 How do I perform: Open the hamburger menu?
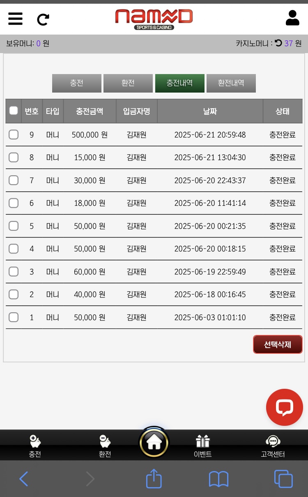pyautogui.click(x=16, y=19)
